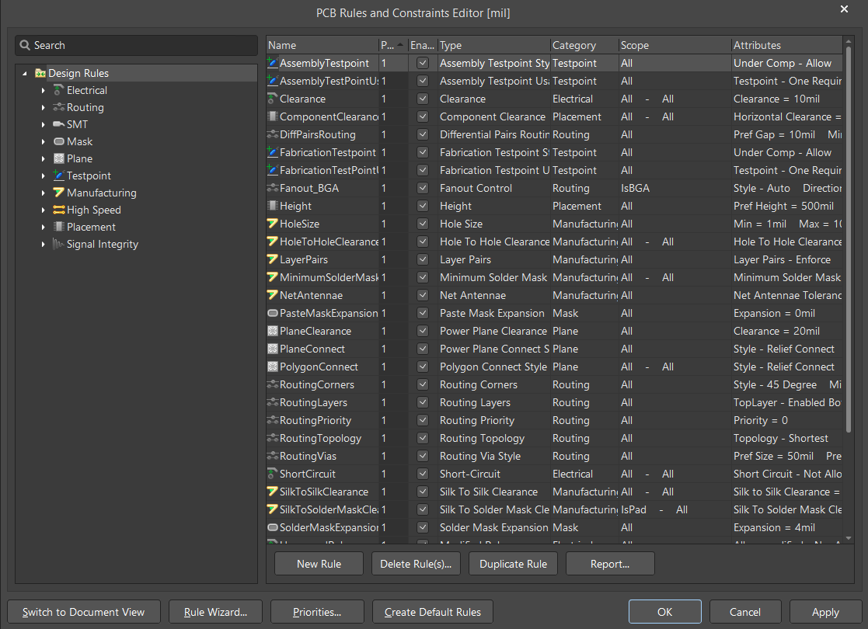Click the Signal Integrity waveform icon
The image size is (868, 629).
(x=59, y=244)
